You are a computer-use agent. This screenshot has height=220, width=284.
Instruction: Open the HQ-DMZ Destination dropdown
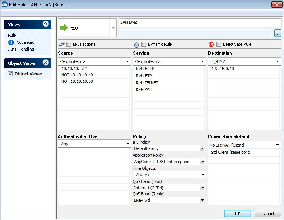pos(278,61)
